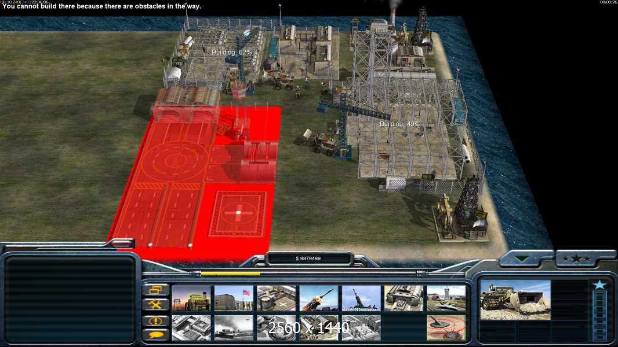This screenshot has height=347, width=618.
Task: Choose the Fire Base build icon
Action: tap(361, 298)
